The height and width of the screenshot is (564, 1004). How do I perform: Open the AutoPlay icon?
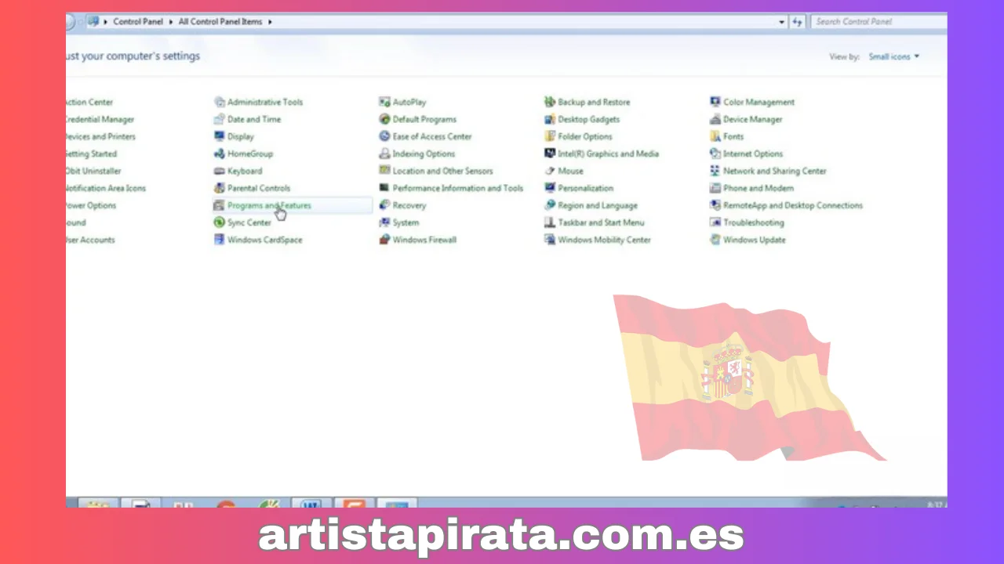pyautogui.click(x=384, y=102)
